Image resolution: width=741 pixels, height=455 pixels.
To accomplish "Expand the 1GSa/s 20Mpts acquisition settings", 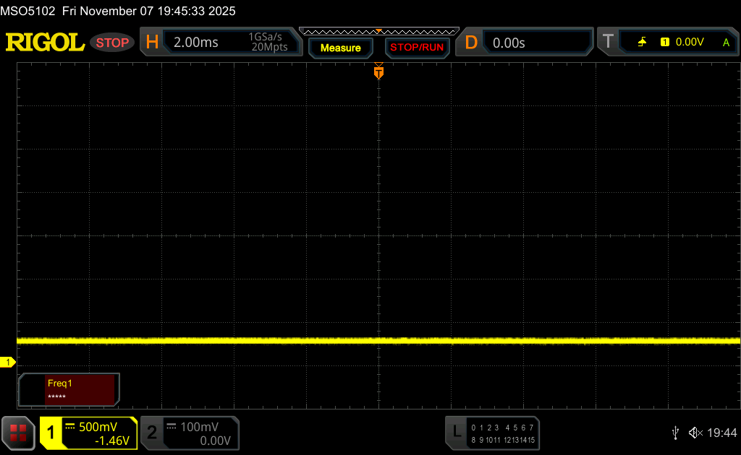I will point(268,43).
